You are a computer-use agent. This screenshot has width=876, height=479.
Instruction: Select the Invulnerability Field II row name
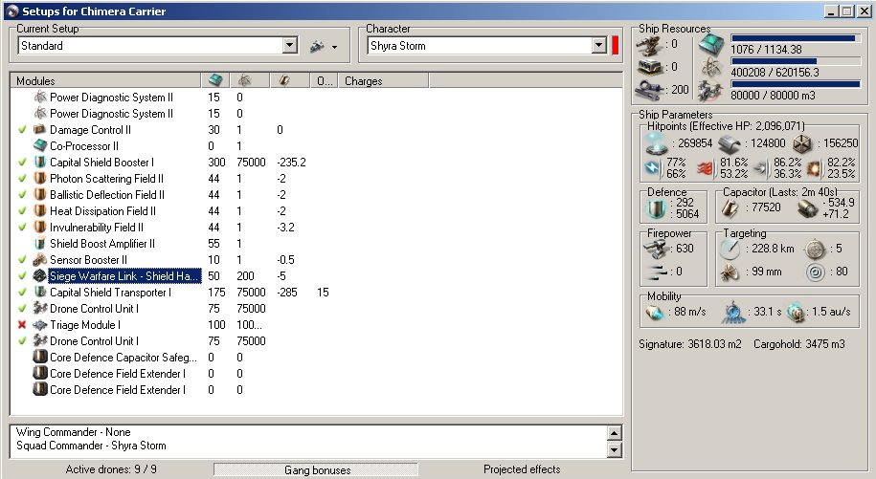96,227
